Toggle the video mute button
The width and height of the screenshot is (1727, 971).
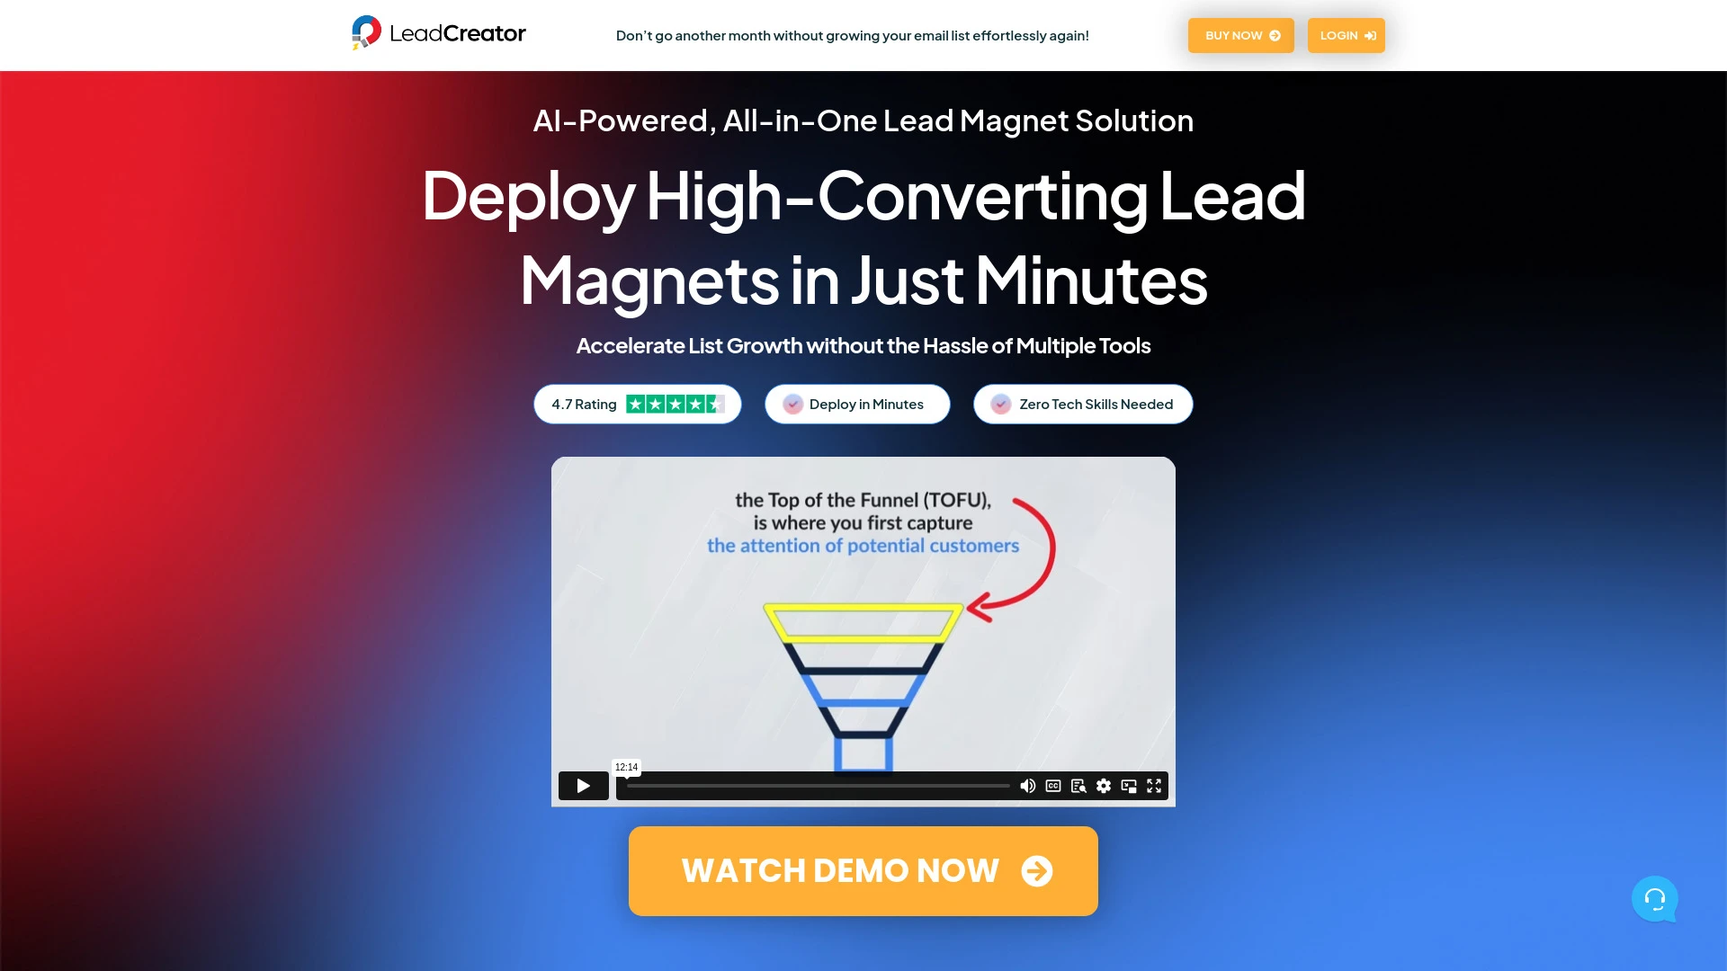click(1027, 785)
